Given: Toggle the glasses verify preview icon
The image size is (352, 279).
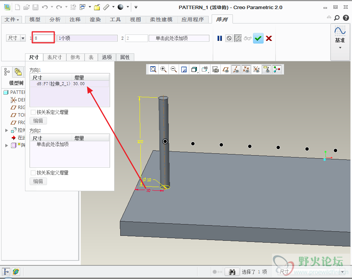Looking at the screenshot, I should (247, 38).
